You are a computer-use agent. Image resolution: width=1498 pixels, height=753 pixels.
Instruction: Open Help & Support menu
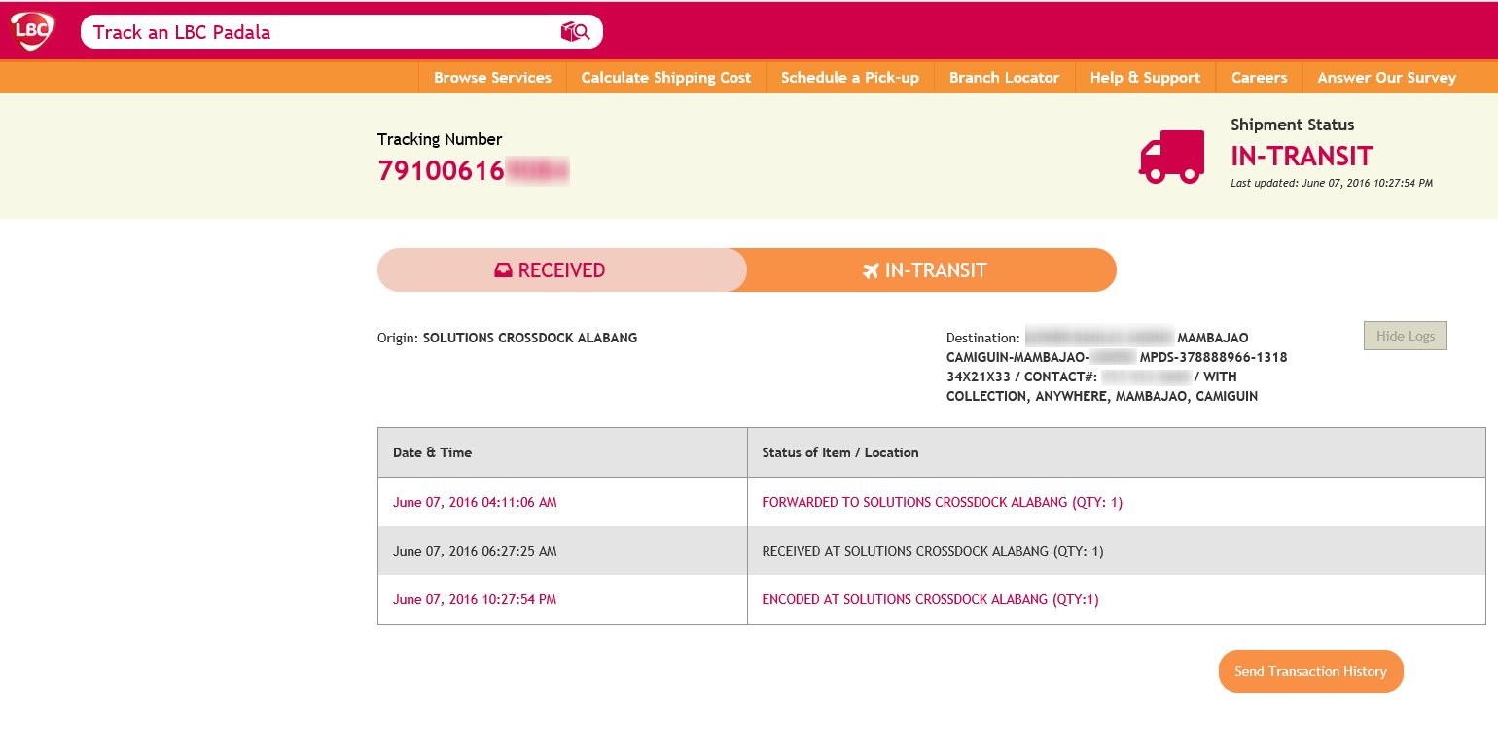[x=1144, y=78]
